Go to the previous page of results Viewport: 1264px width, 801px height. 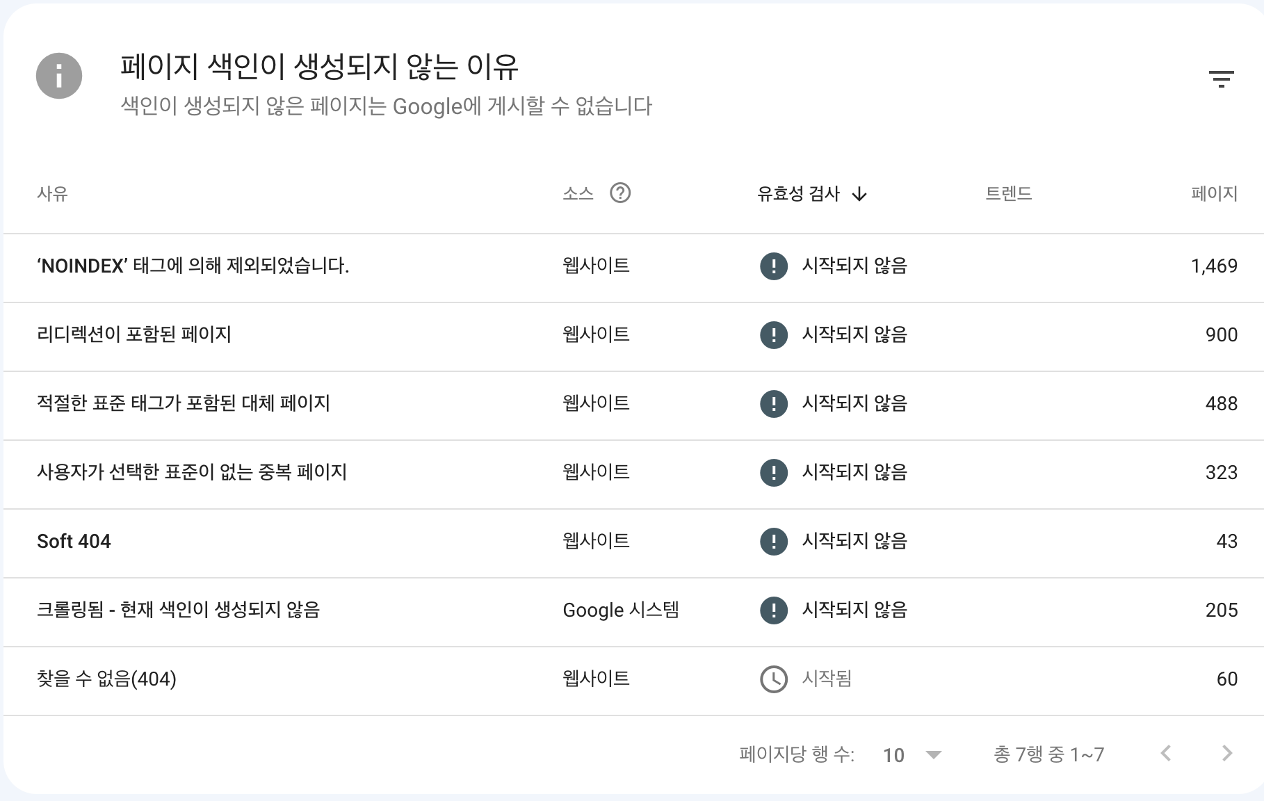(1166, 753)
